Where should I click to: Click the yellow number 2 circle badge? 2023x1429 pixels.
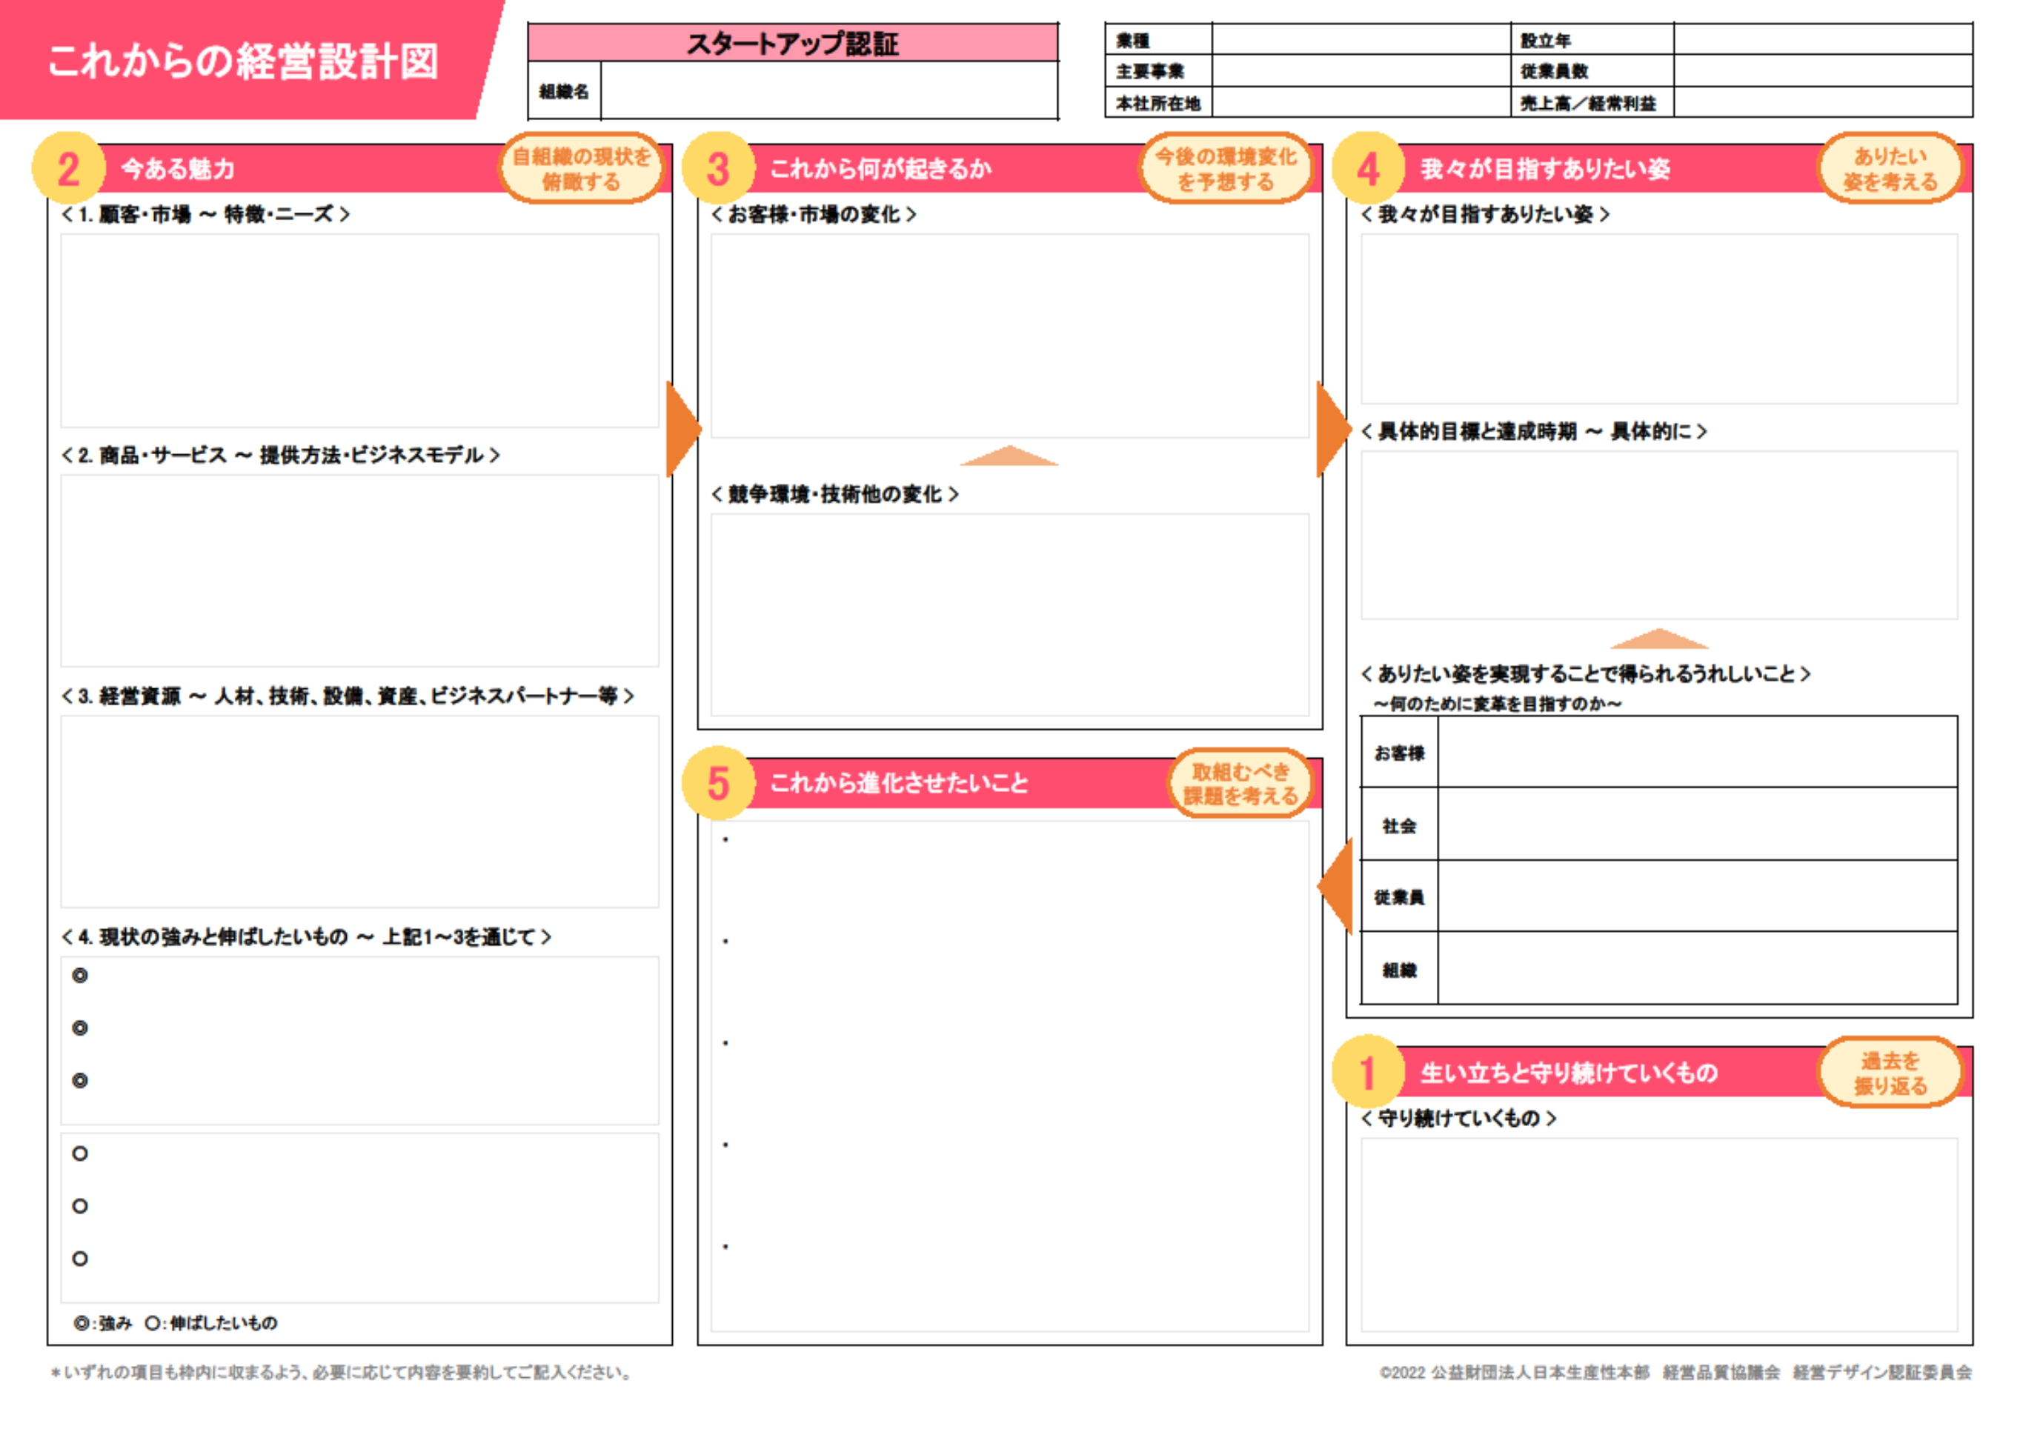point(68,167)
